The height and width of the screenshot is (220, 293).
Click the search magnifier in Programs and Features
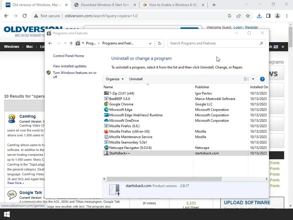pos(261,43)
